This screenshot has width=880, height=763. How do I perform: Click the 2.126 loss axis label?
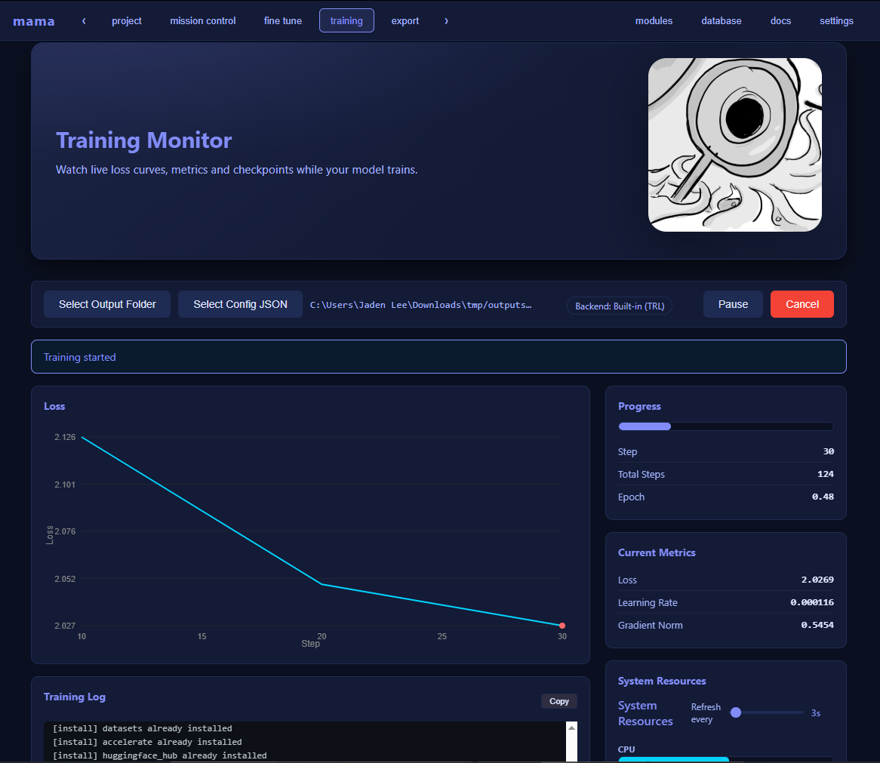65,437
